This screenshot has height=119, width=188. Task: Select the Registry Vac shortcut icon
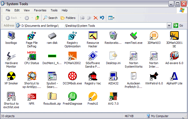tap(93, 76)
